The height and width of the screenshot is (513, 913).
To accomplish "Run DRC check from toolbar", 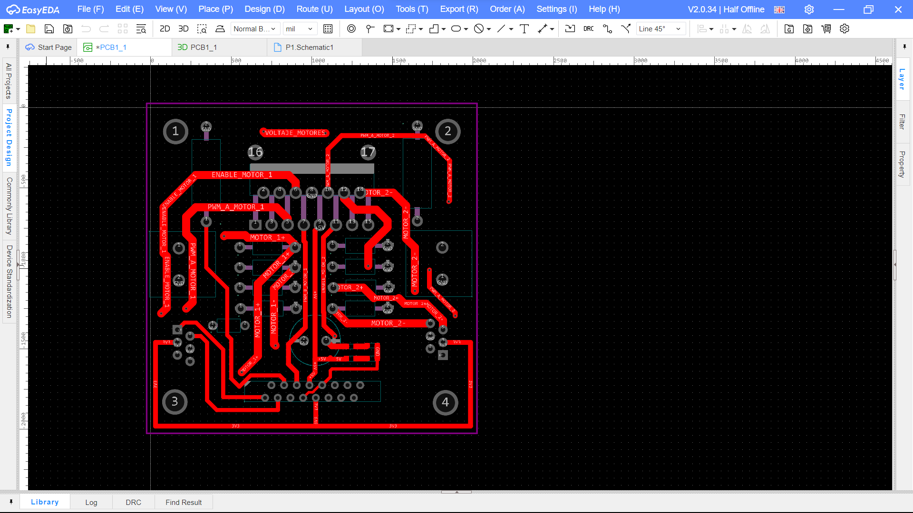I will 588,29.
